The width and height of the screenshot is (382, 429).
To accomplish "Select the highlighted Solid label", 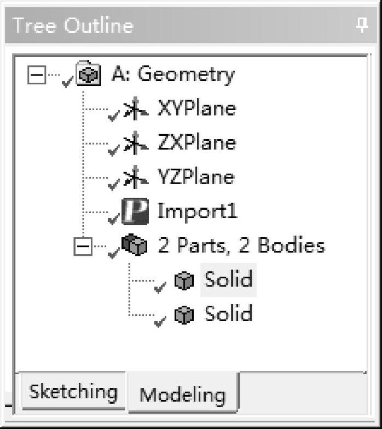I will pos(228,280).
